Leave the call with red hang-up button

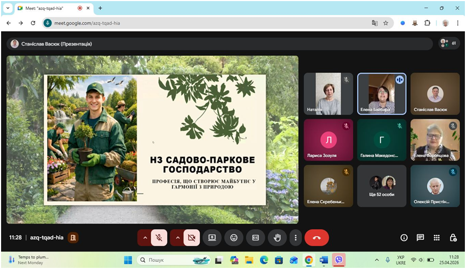[317, 238]
